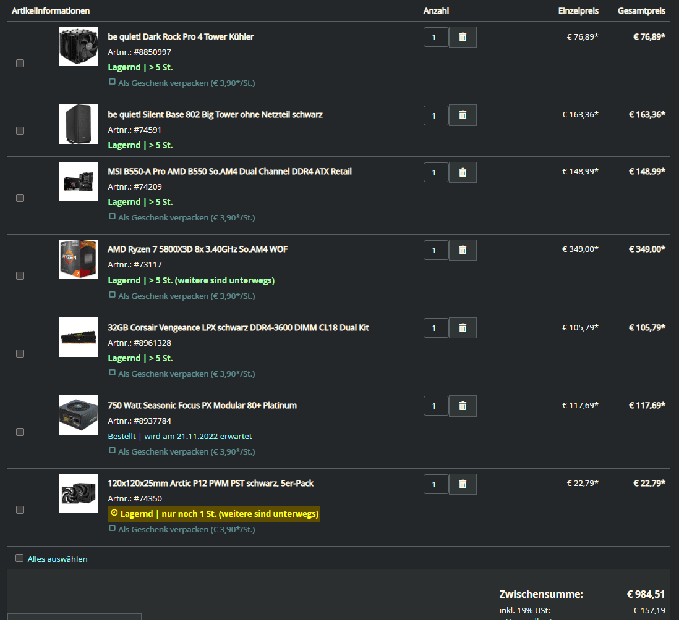Image resolution: width=679 pixels, height=620 pixels.
Task: Edit quantity field for Corsair Vengeance RAM
Action: [436, 328]
